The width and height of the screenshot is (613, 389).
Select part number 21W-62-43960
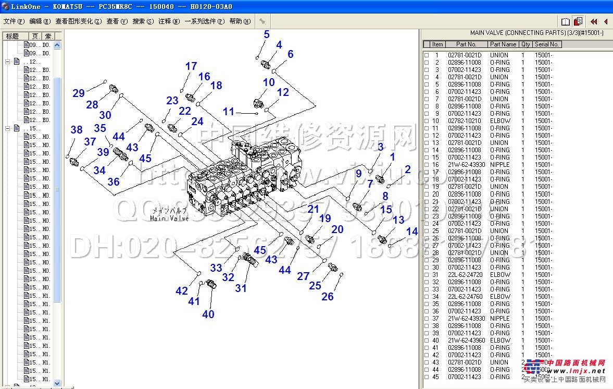[x=467, y=341]
